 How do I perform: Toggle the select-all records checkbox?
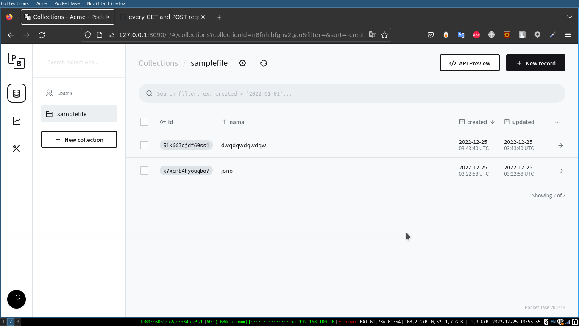pyautogui.click(x=144, y=122)
